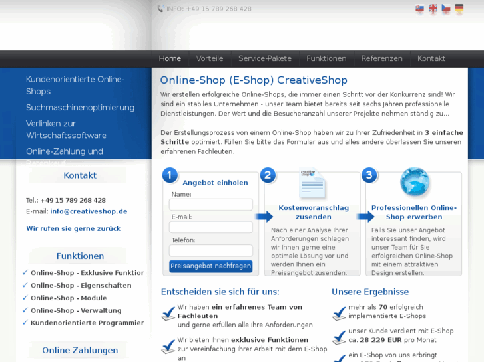484x362 pixels.
Task: Click the 'Angebot einholen' heading
Action: pos(216,183)
